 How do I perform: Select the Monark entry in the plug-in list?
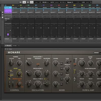tap(7, 19)
